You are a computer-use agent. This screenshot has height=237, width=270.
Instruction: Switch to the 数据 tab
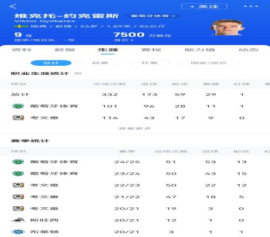click(x=65, y=50)
